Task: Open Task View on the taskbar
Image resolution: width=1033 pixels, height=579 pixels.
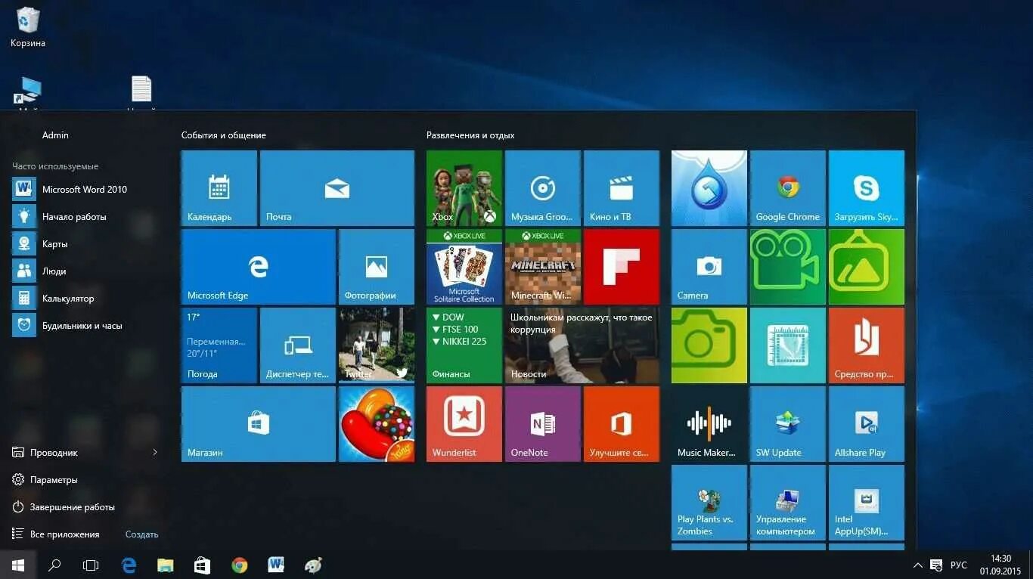Action: pyautogui.click(x=91, y=565)
